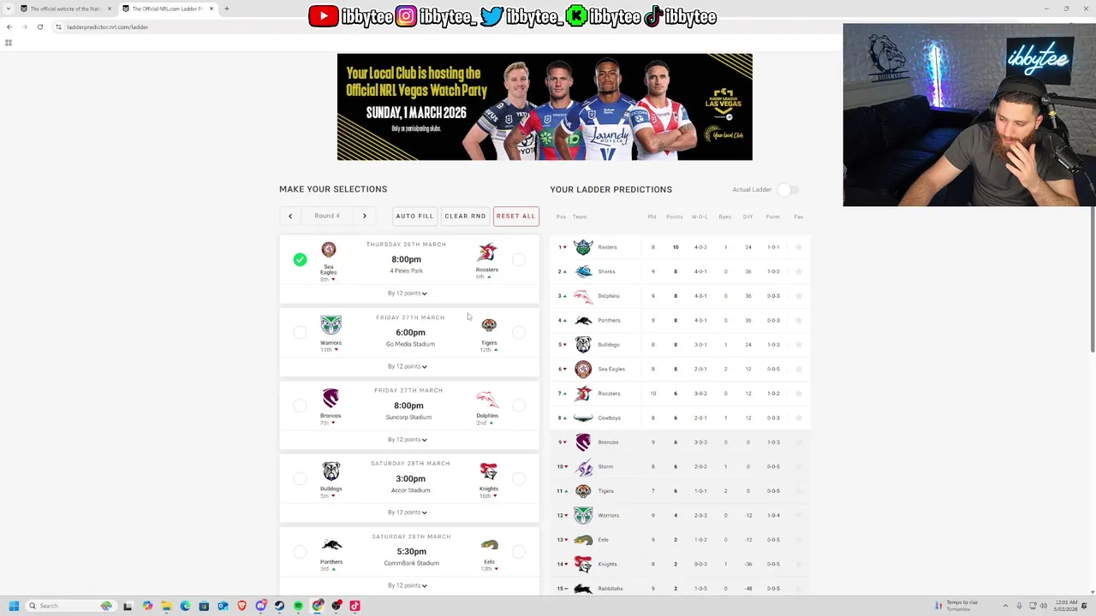
Task: Select the Knights logo in 3:00pm match
Action: [x=489, y=471]
